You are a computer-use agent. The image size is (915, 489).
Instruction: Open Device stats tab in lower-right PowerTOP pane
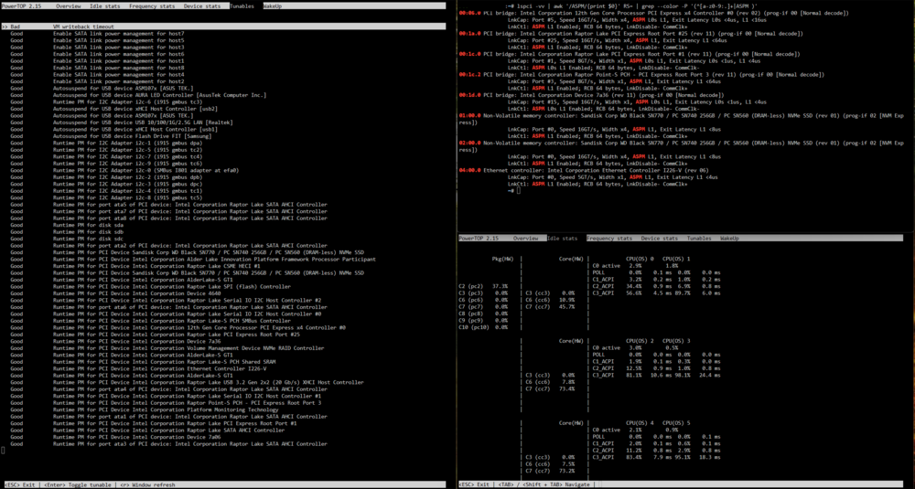[660, 239]
